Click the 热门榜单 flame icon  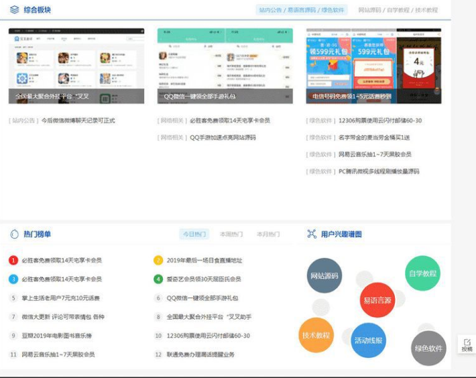tap(14, 234)
